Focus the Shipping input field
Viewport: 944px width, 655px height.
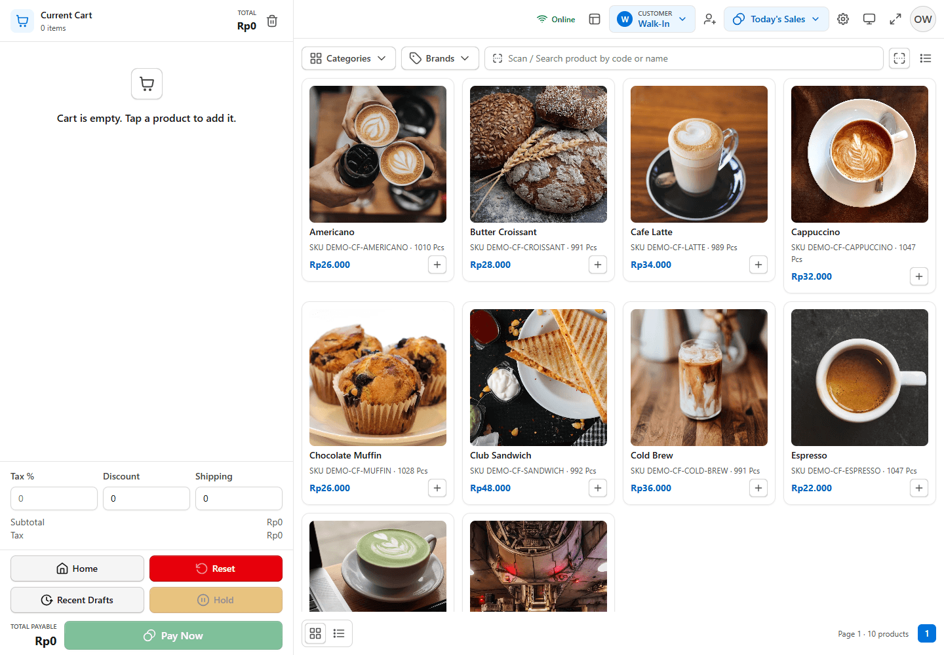pos(239,498)
